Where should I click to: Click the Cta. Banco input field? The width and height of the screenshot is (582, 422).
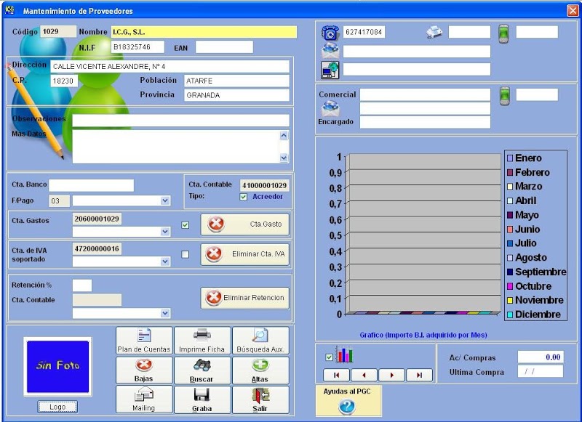click(x=92, y=185)
